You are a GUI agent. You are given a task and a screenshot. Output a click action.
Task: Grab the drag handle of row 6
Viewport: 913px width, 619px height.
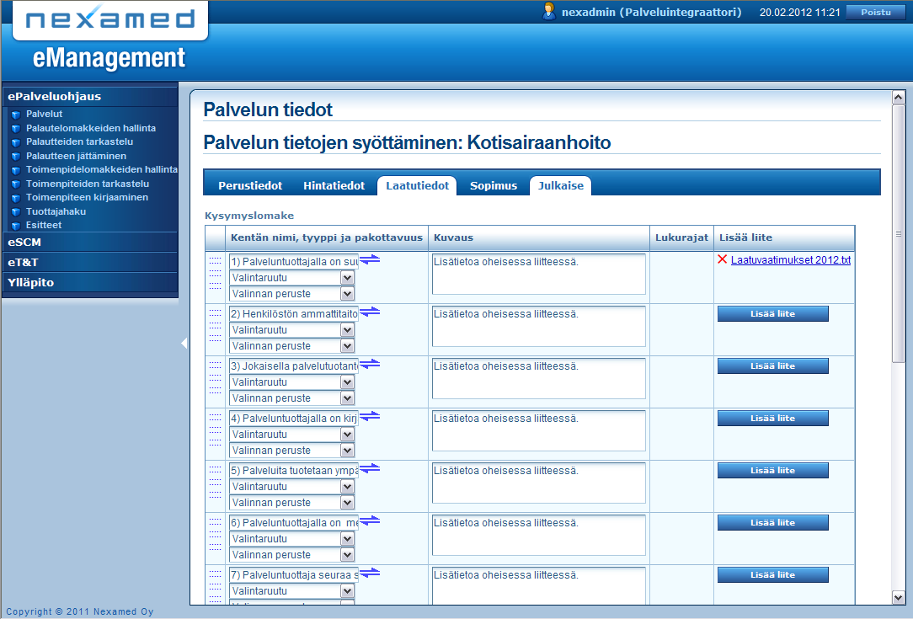click(x=215, y=534)
